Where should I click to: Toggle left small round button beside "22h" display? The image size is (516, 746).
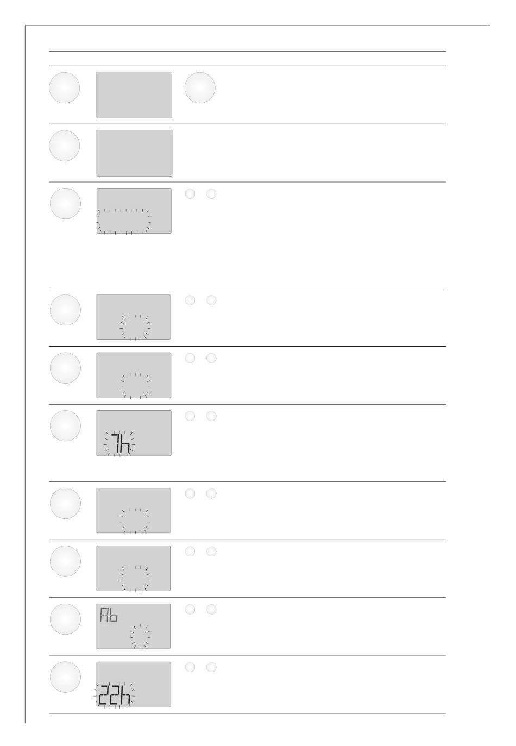190,667
